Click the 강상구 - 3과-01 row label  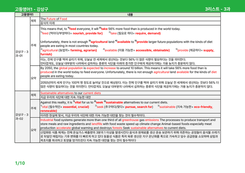tap(22, 54)
